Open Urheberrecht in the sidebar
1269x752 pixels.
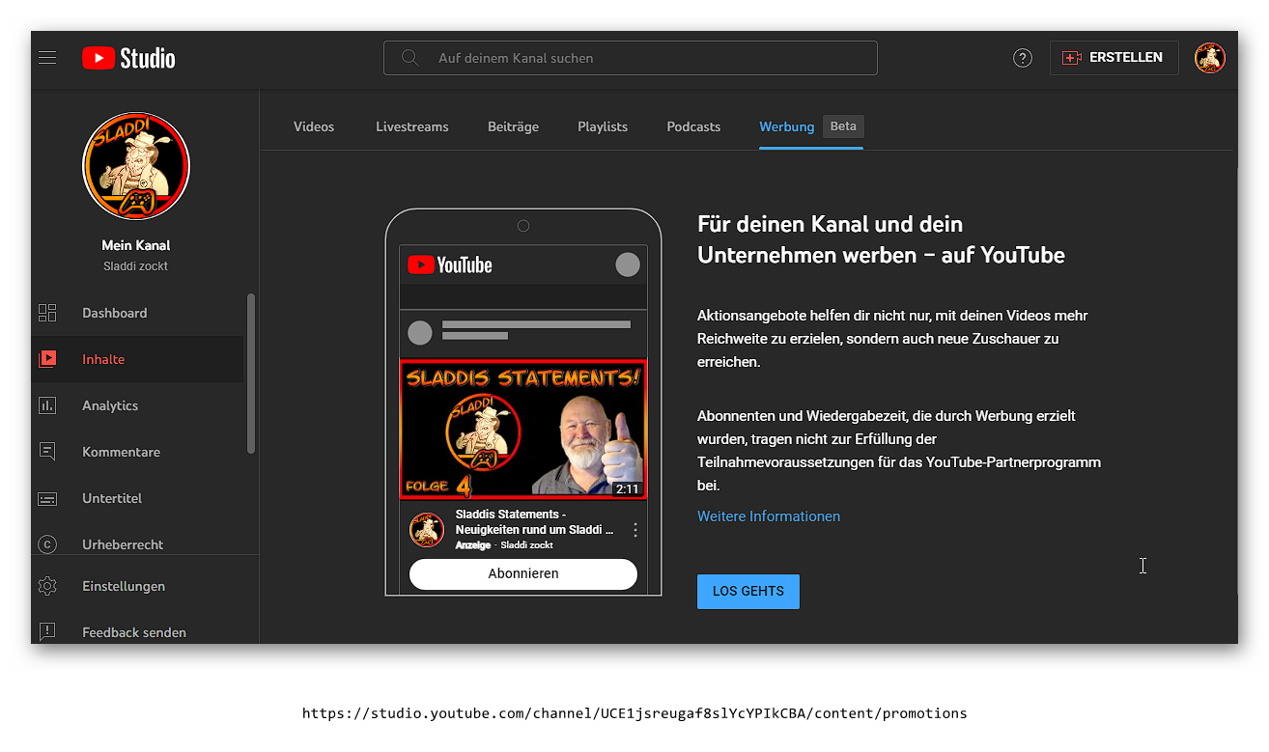123,544
